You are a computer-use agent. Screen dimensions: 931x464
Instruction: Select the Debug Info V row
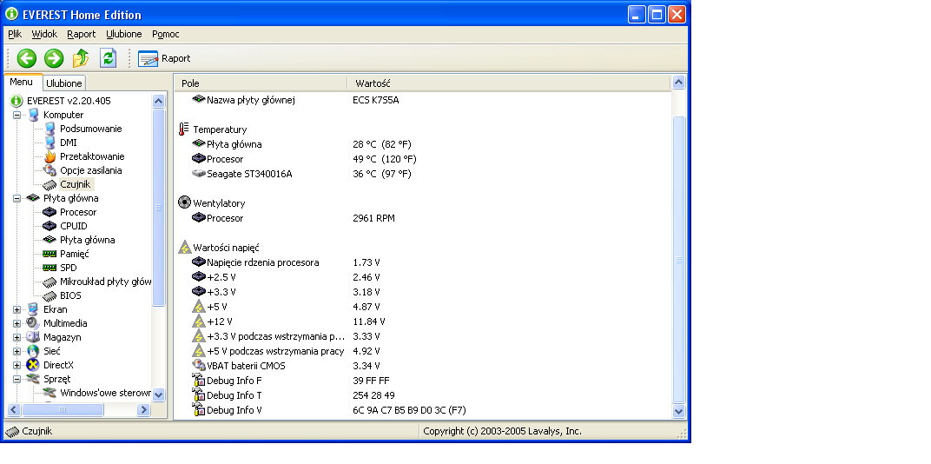coord(422,410)
